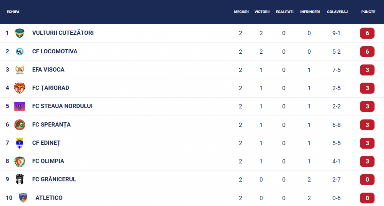Click the FC Grănicerul black crest
The image size is (384, 206).
coord(20,179)
